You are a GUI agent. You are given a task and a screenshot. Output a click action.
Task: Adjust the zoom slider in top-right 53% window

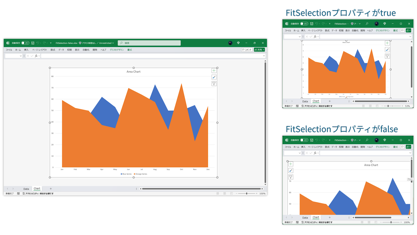[x=392, y=106]
